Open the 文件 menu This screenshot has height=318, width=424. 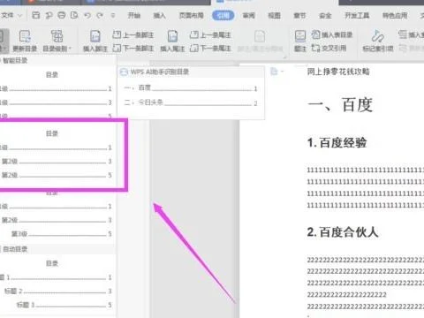[x=8, y=15]
